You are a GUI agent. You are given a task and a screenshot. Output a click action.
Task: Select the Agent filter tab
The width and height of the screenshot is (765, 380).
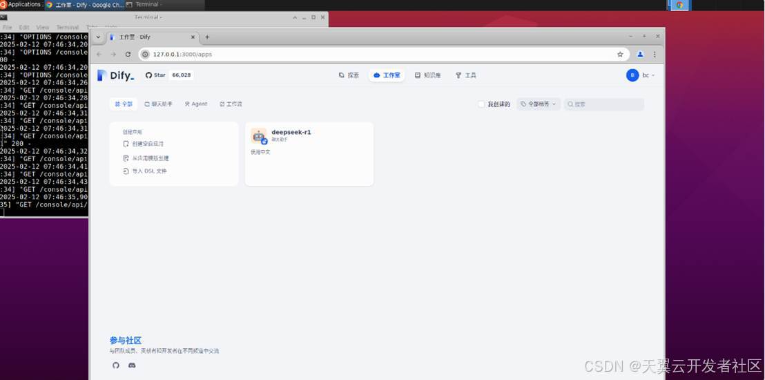pos(196,104)
